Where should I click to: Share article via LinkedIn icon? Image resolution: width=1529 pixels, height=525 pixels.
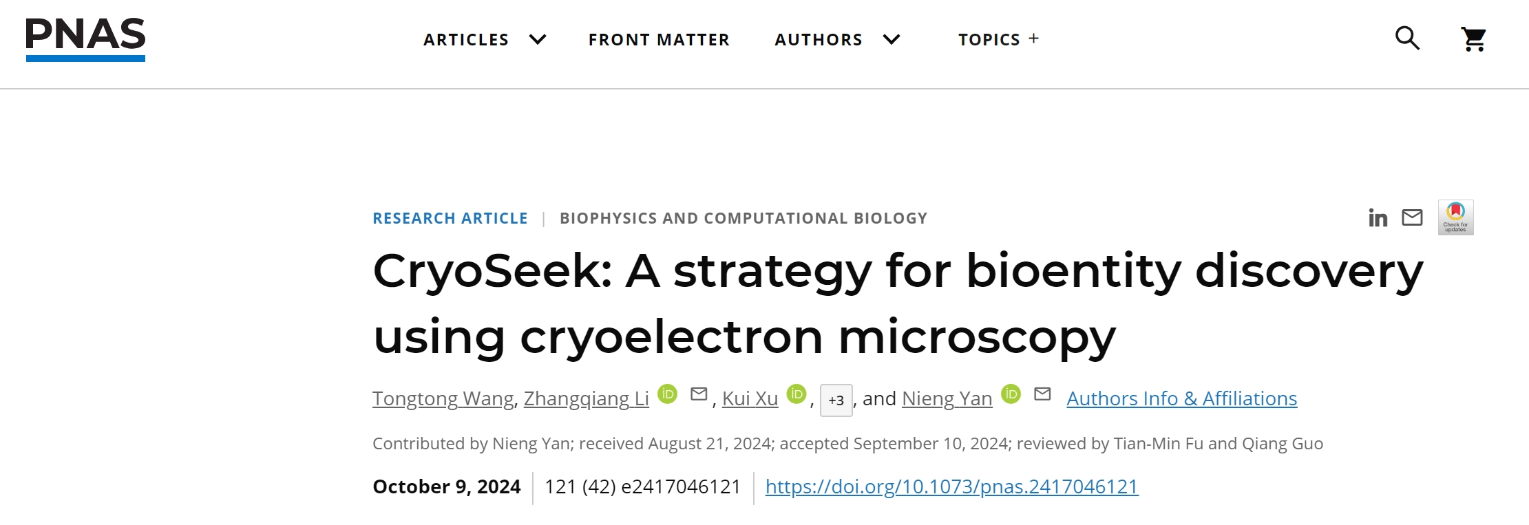click(x=1378, y=218)
